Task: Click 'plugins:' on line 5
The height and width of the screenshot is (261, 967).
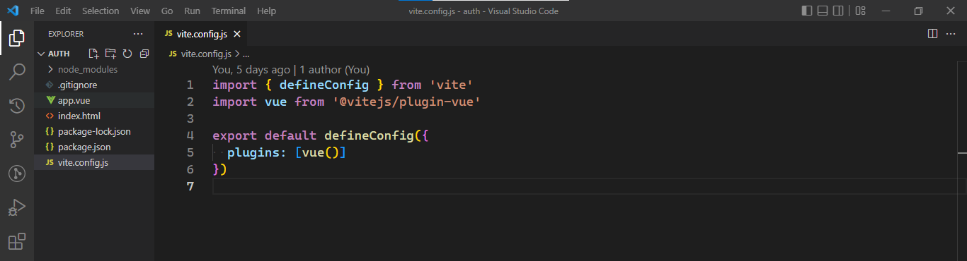Action: coord(257,152)
